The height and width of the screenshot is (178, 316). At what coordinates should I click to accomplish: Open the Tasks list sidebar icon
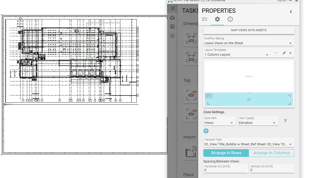pos(173,8)
